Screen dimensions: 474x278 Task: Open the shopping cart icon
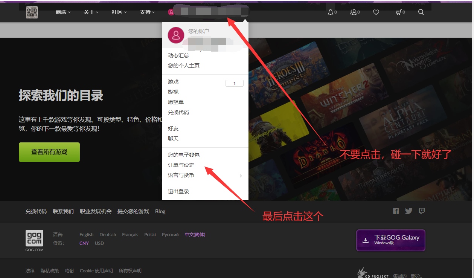point(398,12)
